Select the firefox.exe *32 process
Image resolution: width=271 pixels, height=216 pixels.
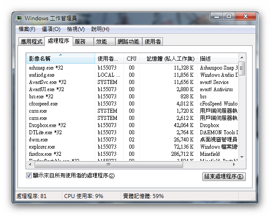(x=132, y=154)
